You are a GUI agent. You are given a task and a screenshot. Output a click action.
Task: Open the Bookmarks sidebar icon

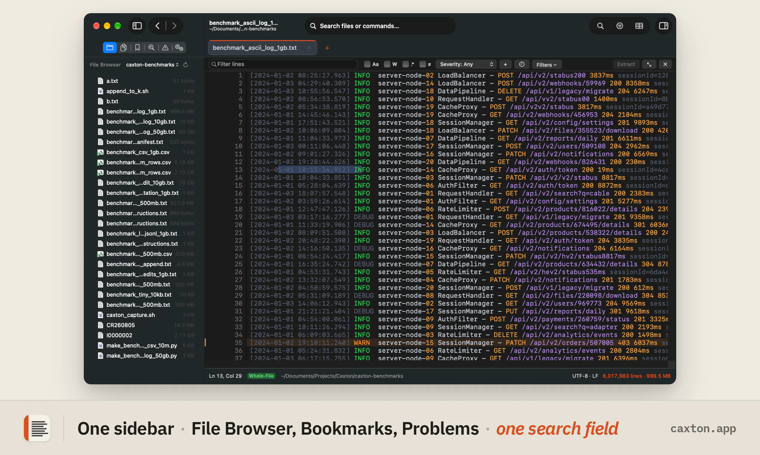[137, 48]
